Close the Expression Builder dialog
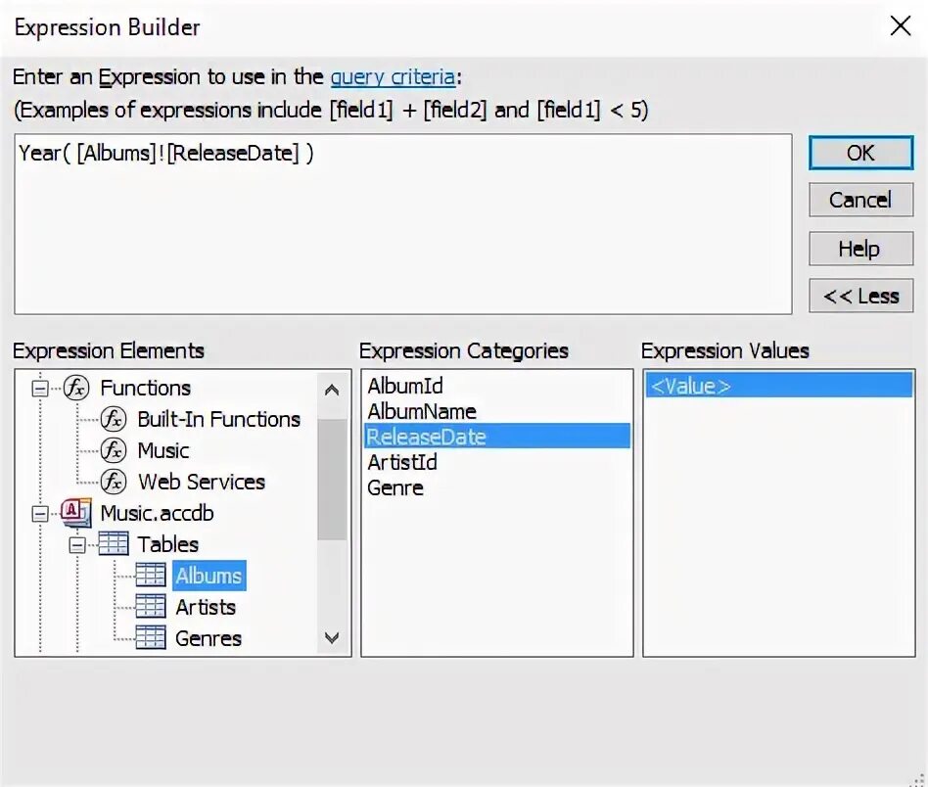This screenshot has height=787, width=928. (901, 26)
